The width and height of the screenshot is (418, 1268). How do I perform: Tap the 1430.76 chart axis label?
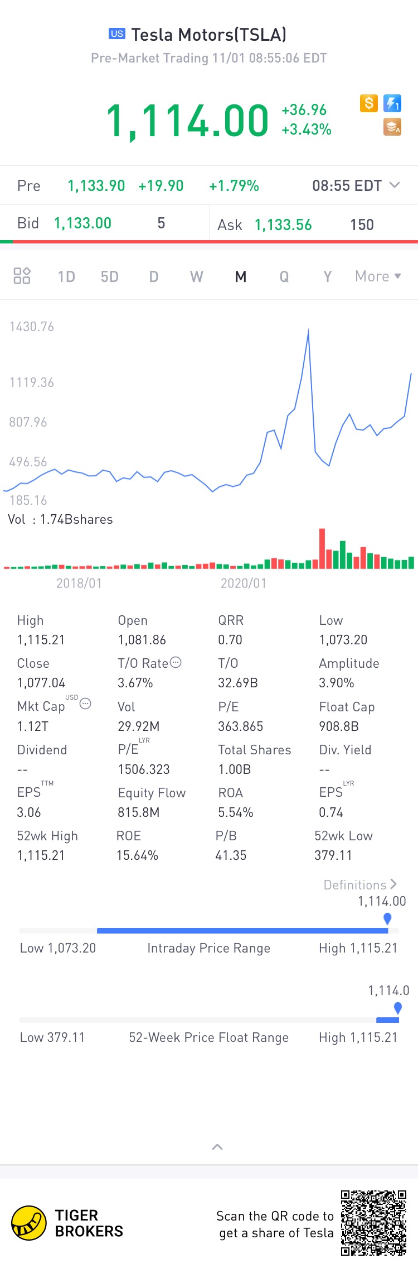[x=32, y=327]
